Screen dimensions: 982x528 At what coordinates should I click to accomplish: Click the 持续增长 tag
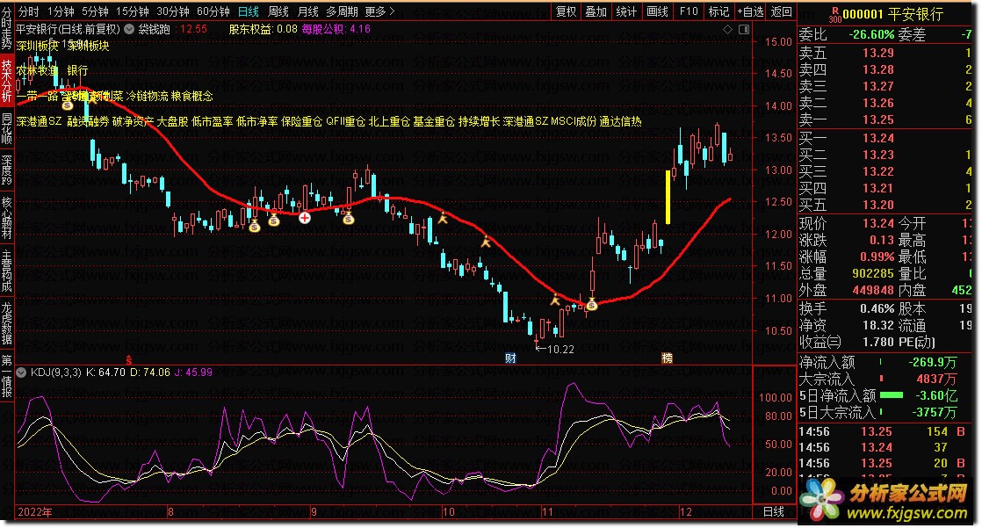point(479,121)
